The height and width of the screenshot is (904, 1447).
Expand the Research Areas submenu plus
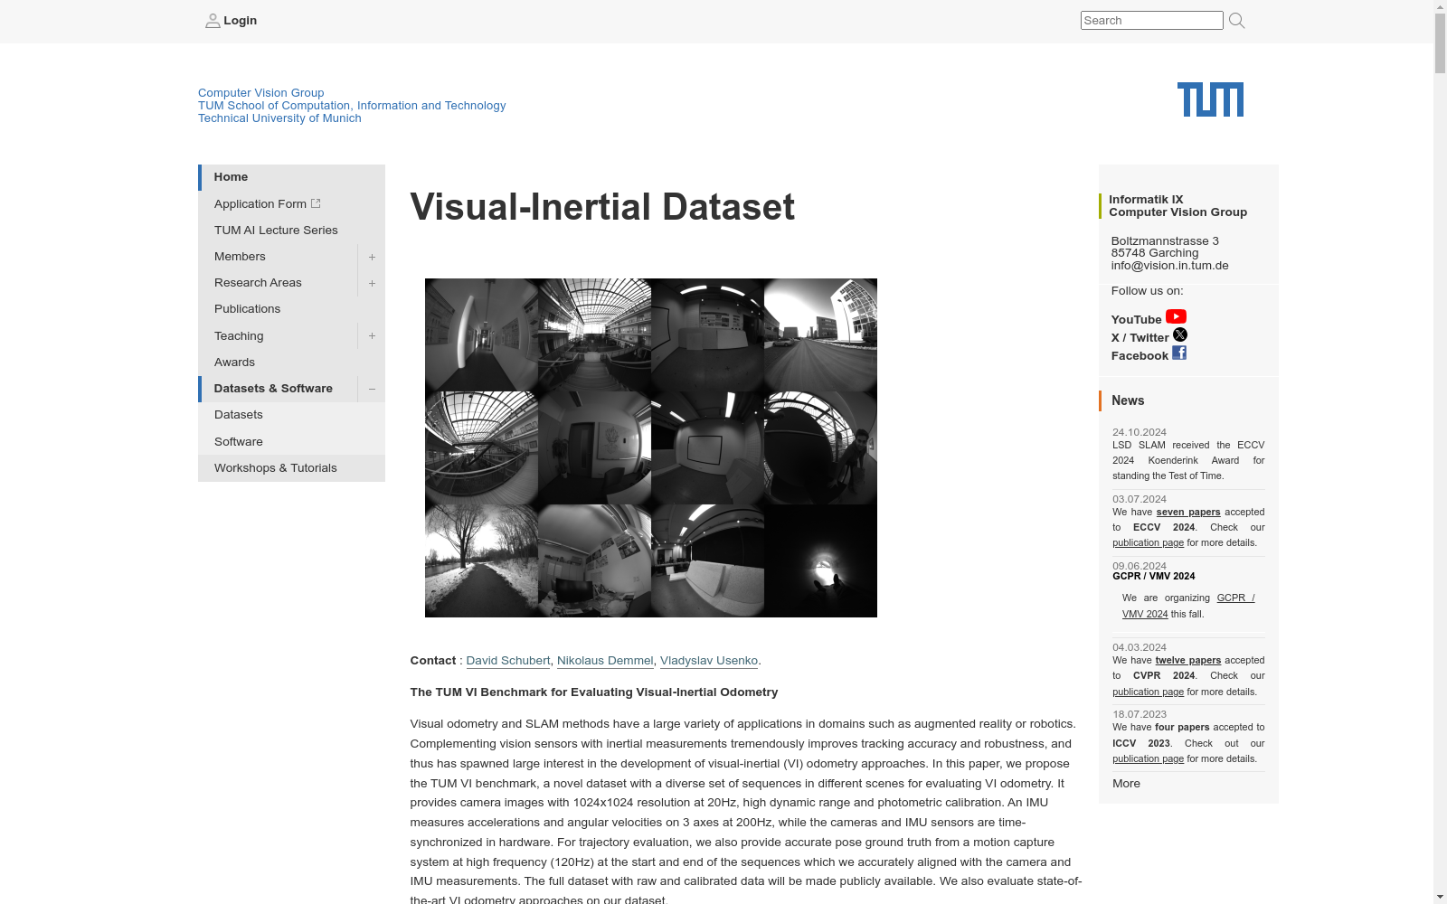pyautogui.click(x=372, y=283)
